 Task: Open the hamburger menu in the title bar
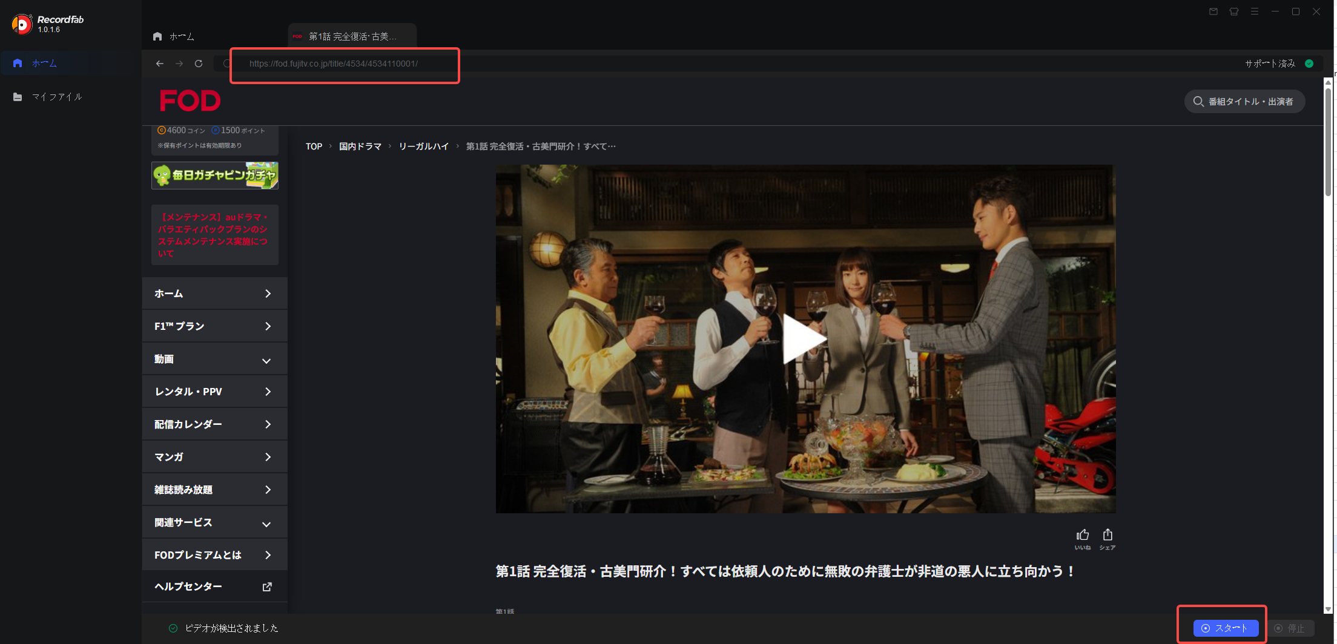click(1255, 11)
